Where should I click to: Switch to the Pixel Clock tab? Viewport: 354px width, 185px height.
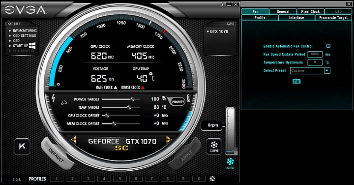tap(310, 11)
